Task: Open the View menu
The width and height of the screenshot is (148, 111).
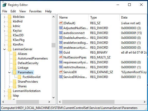Action: point(22,11)
